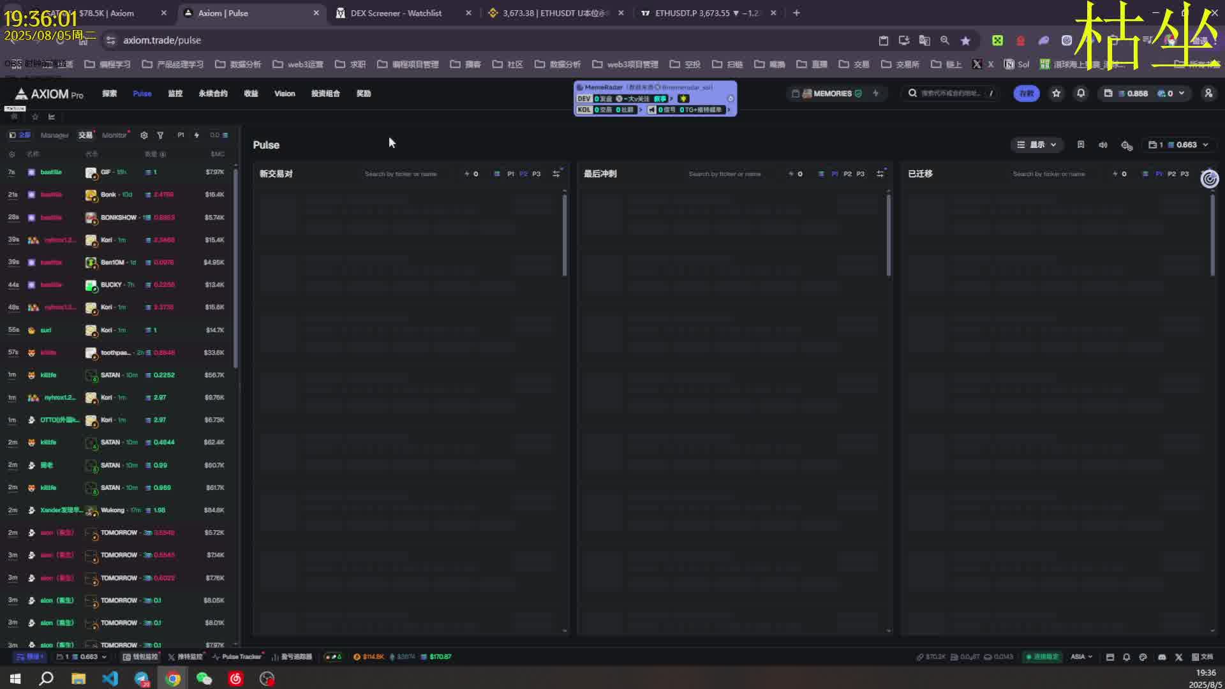Image resolution: width=1225 pixels, height=689 pixels.
Task: Expand the bottom bar wallet 0.663 dropdown
Action: point(82,657)
